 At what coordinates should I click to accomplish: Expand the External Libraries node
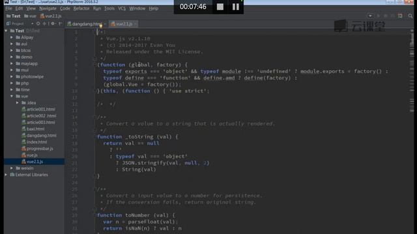(6, 175)
